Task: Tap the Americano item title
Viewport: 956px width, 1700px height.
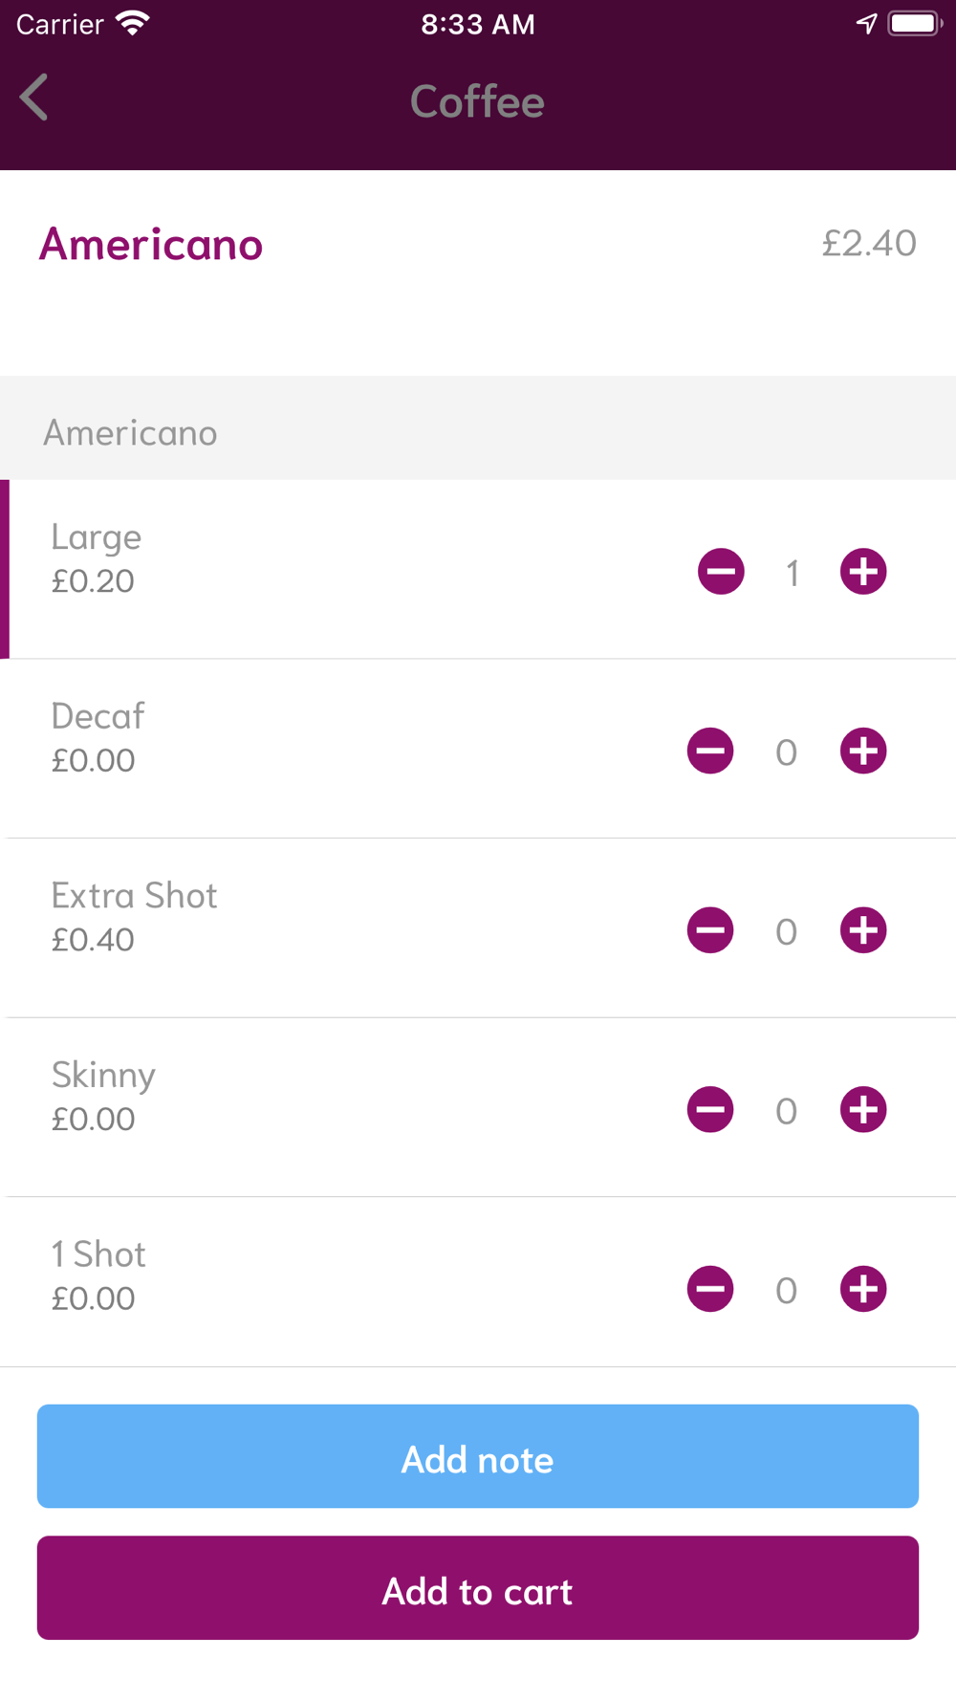Action: [151, 245]
